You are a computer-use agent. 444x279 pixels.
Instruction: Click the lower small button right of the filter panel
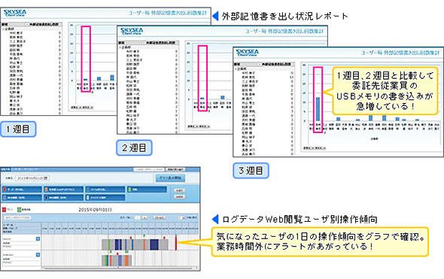[179, 197]
